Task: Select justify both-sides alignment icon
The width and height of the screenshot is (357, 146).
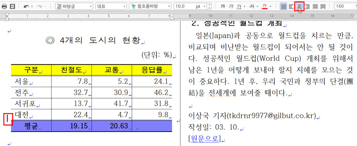Action: [x=284, y=6]
